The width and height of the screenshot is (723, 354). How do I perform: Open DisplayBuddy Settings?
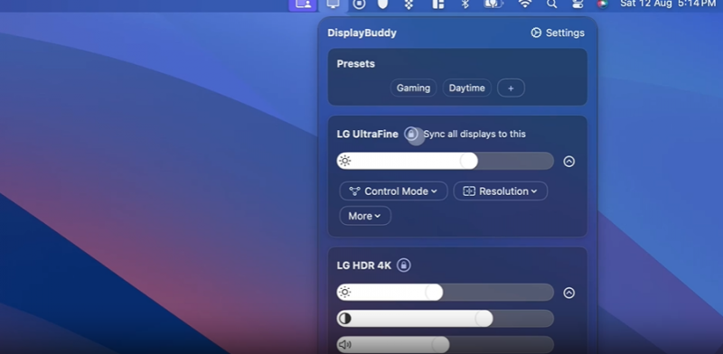(558, 33)
